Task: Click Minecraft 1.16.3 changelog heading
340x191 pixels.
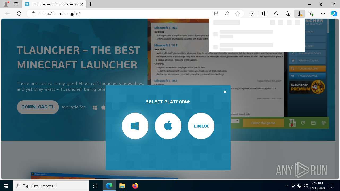Action: pos(166,28)
